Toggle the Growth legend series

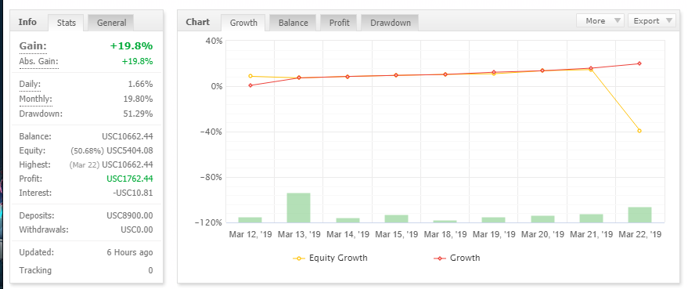(457, 258)
